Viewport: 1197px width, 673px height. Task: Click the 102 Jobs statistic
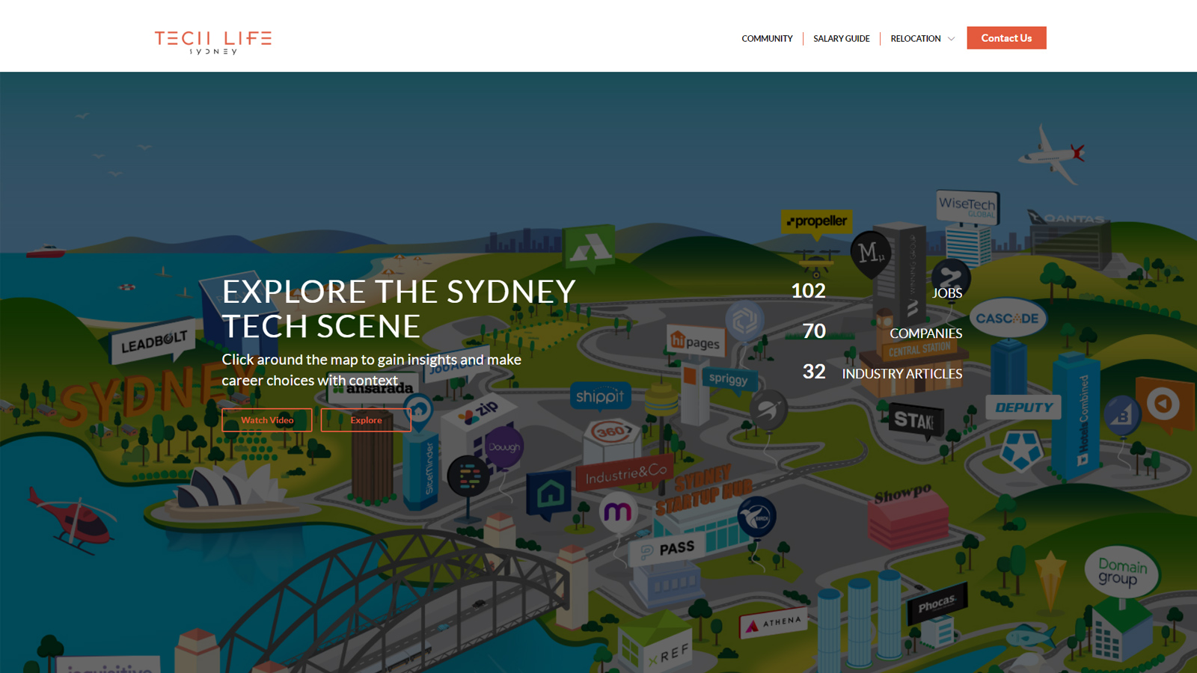pyautogui.click(x=877, y=292)
